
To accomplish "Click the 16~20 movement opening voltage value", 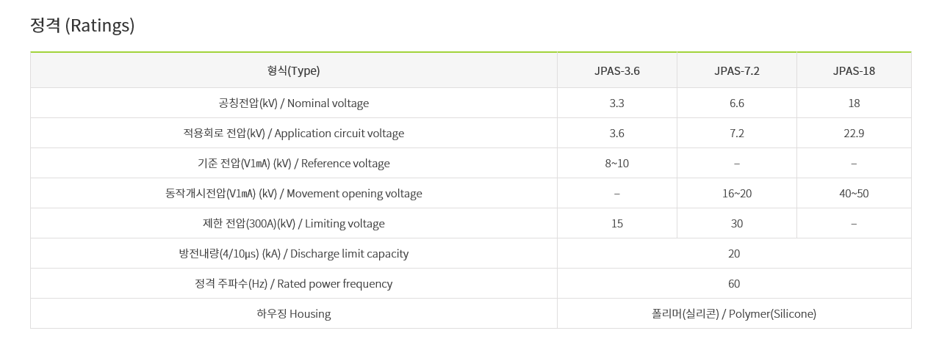I will (x=736, y=194).
